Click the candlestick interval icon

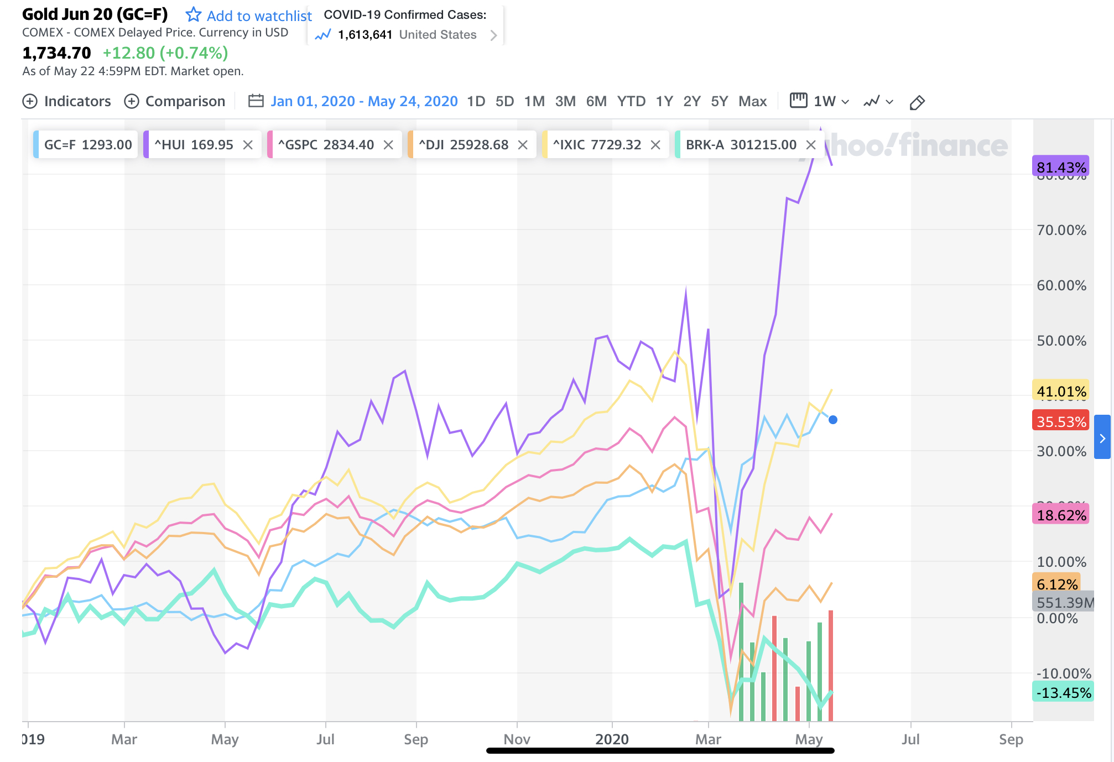tap(798, 101)
